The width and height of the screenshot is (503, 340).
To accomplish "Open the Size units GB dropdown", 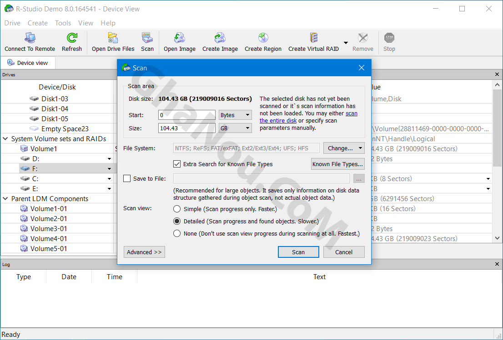I will [235, 128].
